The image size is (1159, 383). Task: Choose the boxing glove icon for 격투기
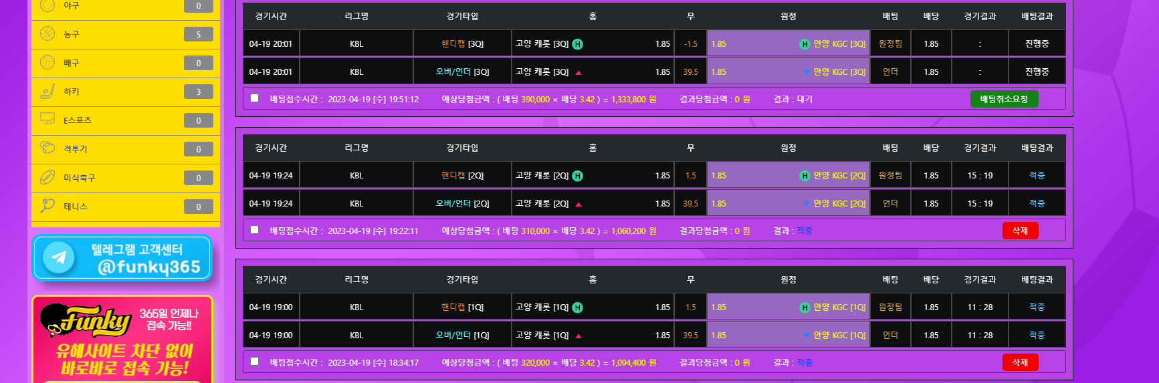tap(47, 148)
